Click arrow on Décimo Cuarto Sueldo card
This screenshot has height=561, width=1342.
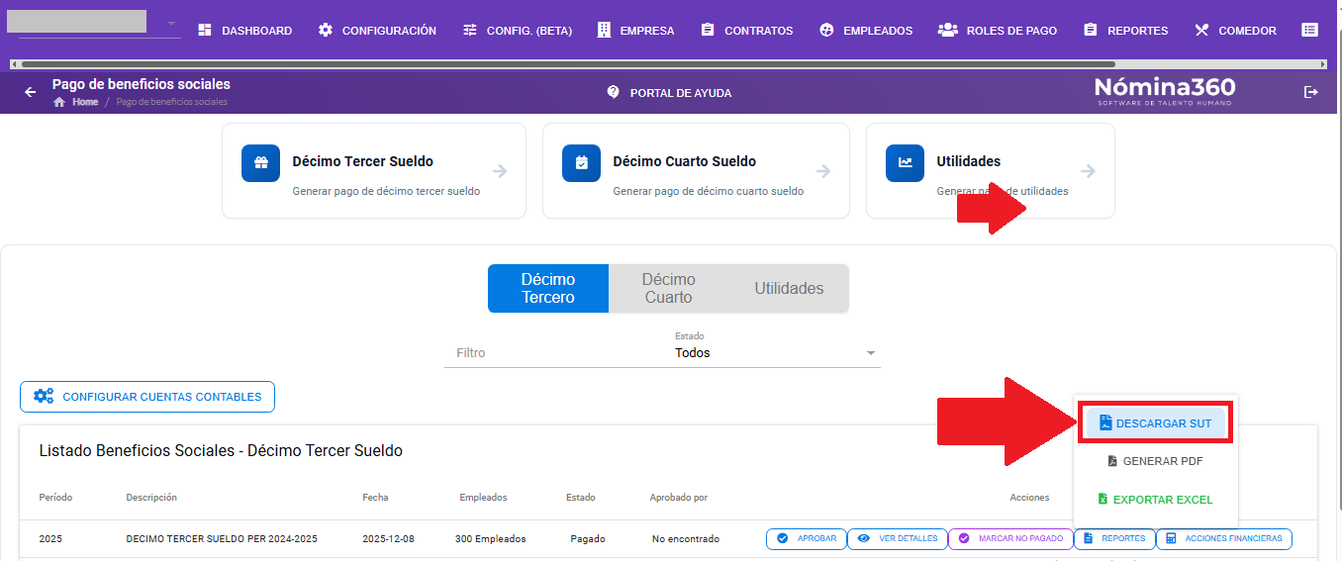click(x=822, y=171)
